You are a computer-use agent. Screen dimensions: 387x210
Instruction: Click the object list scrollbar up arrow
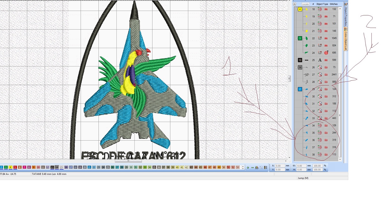pos(340,9)
